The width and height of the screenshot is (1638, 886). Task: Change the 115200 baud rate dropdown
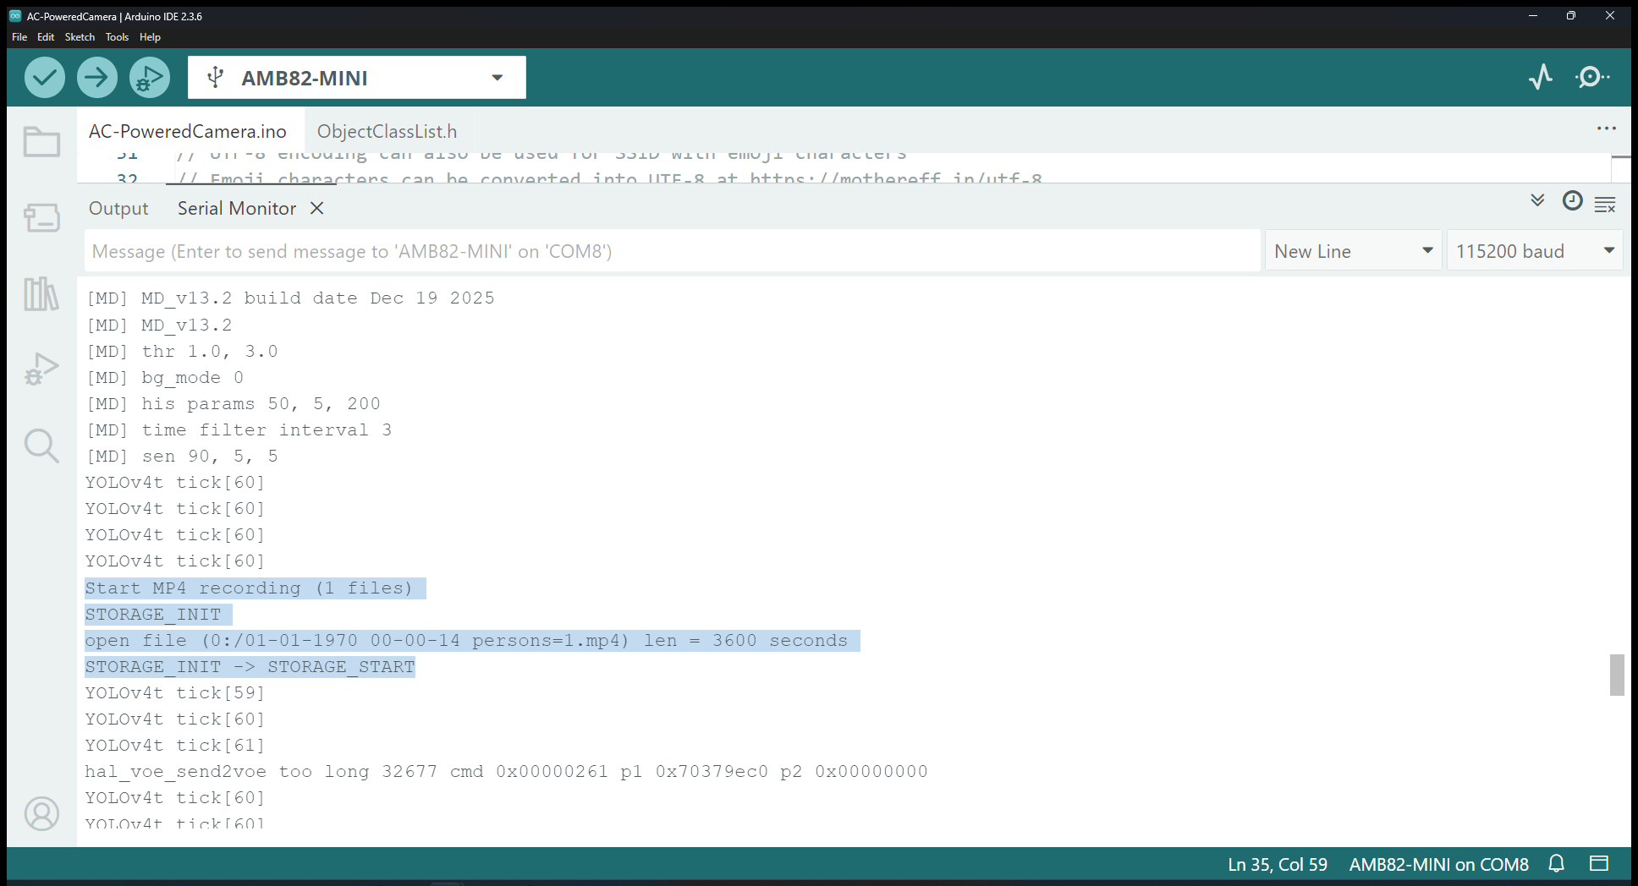[x=1534, y=251]
